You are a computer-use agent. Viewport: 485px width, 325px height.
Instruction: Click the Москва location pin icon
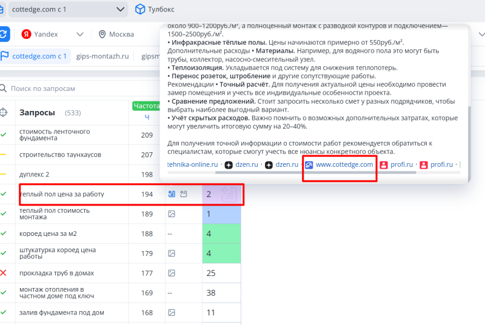coord(102,34)
